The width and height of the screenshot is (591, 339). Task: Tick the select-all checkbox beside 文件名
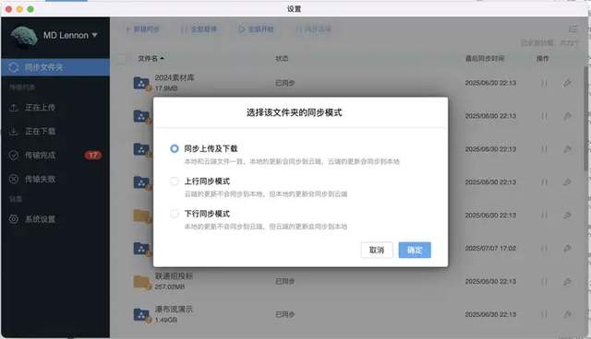click(122, 59)
